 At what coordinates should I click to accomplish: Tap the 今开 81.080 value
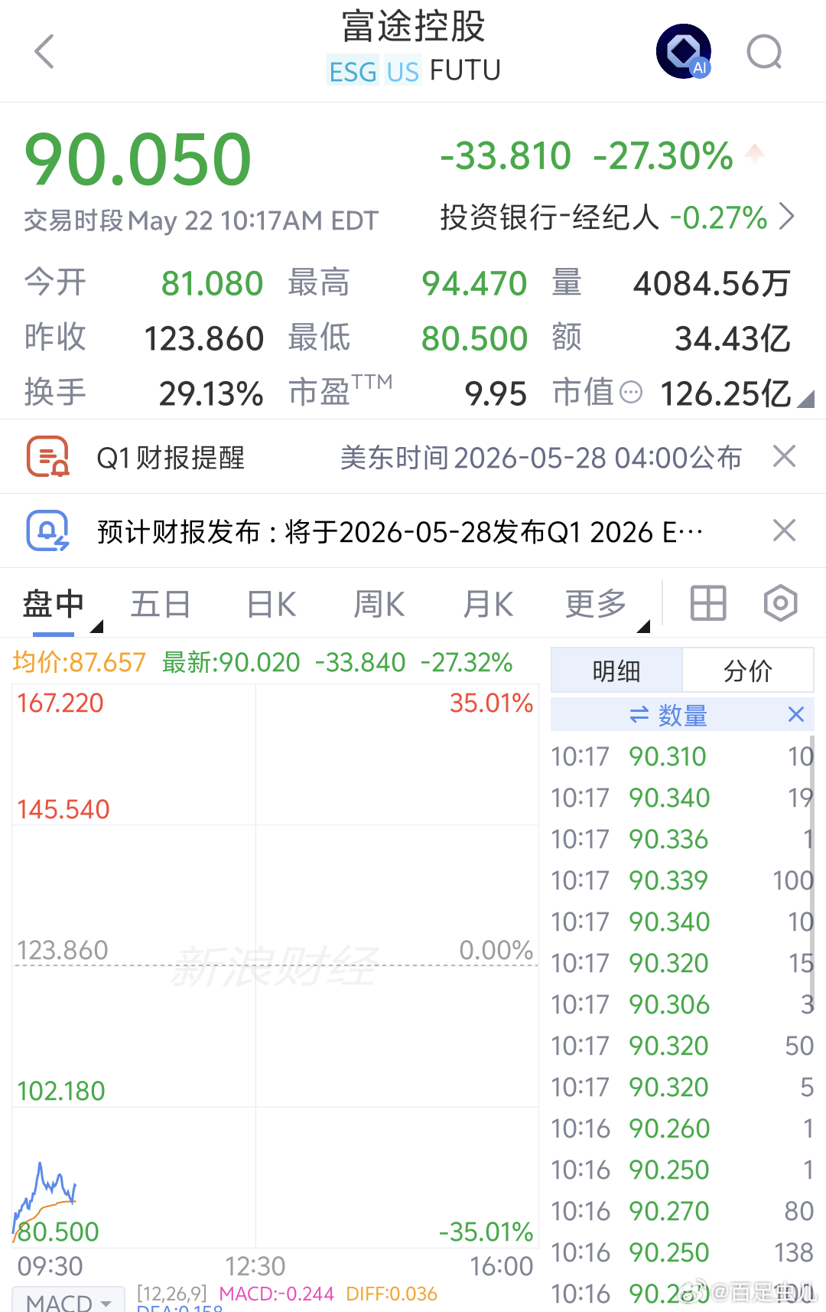[212, 283]
